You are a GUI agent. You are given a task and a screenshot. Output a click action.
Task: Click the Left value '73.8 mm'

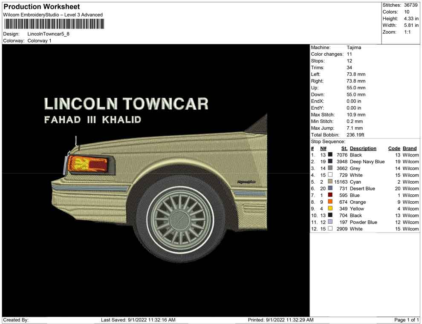click(356, 74)
